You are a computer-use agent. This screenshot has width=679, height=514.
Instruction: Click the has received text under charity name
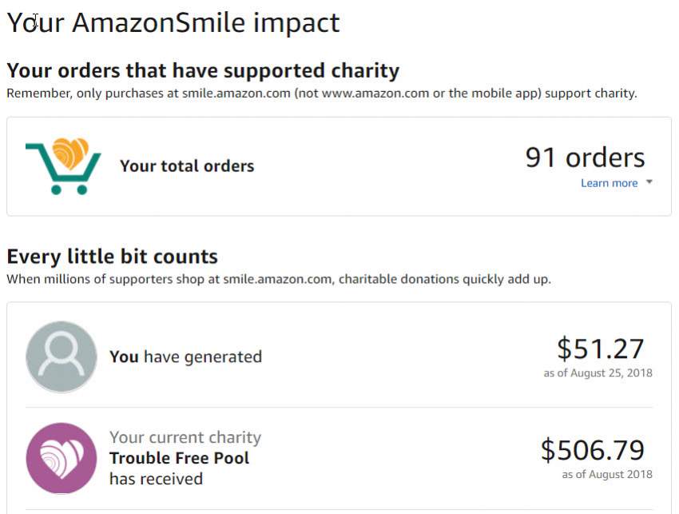point(157,479)
